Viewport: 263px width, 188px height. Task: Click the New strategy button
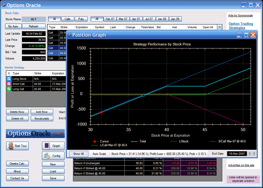(x=53, y=164)
